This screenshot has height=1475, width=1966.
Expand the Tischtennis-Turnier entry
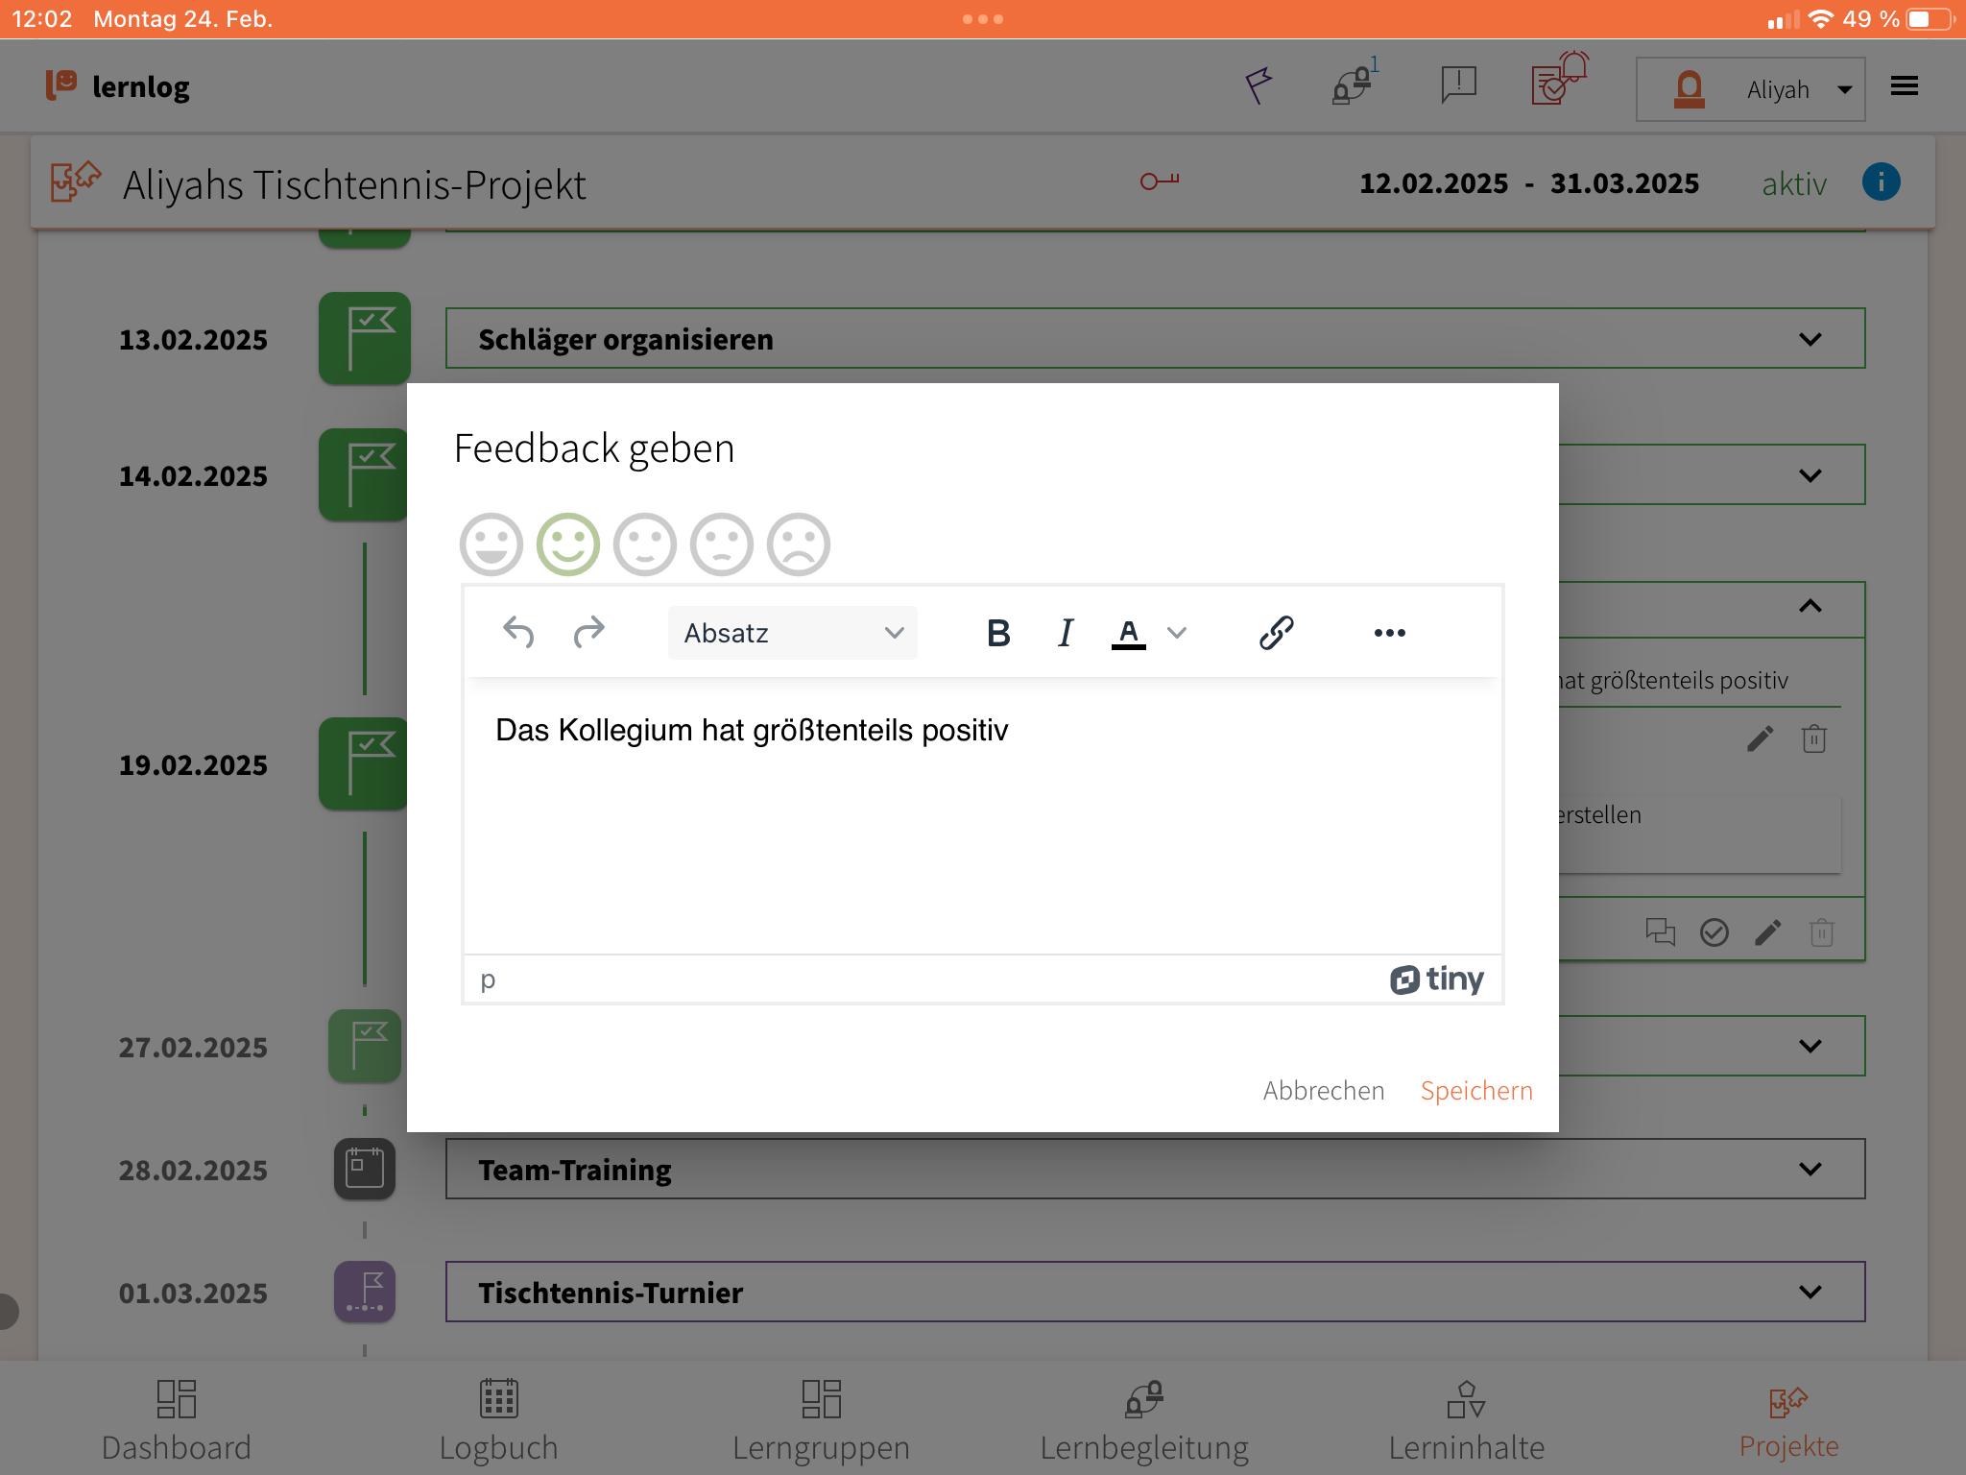(x=1155, y=1292)
